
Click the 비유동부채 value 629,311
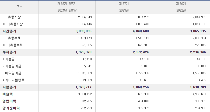click(143, 45)
